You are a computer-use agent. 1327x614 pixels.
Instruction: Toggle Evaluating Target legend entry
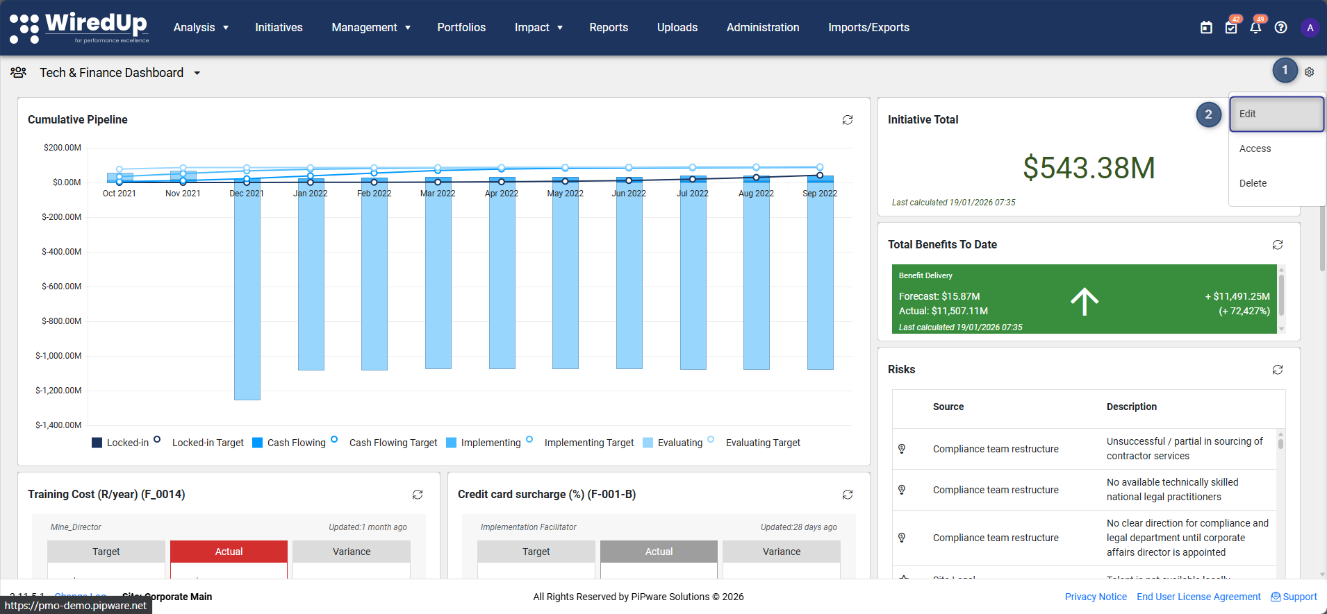[x=754, y=443]
